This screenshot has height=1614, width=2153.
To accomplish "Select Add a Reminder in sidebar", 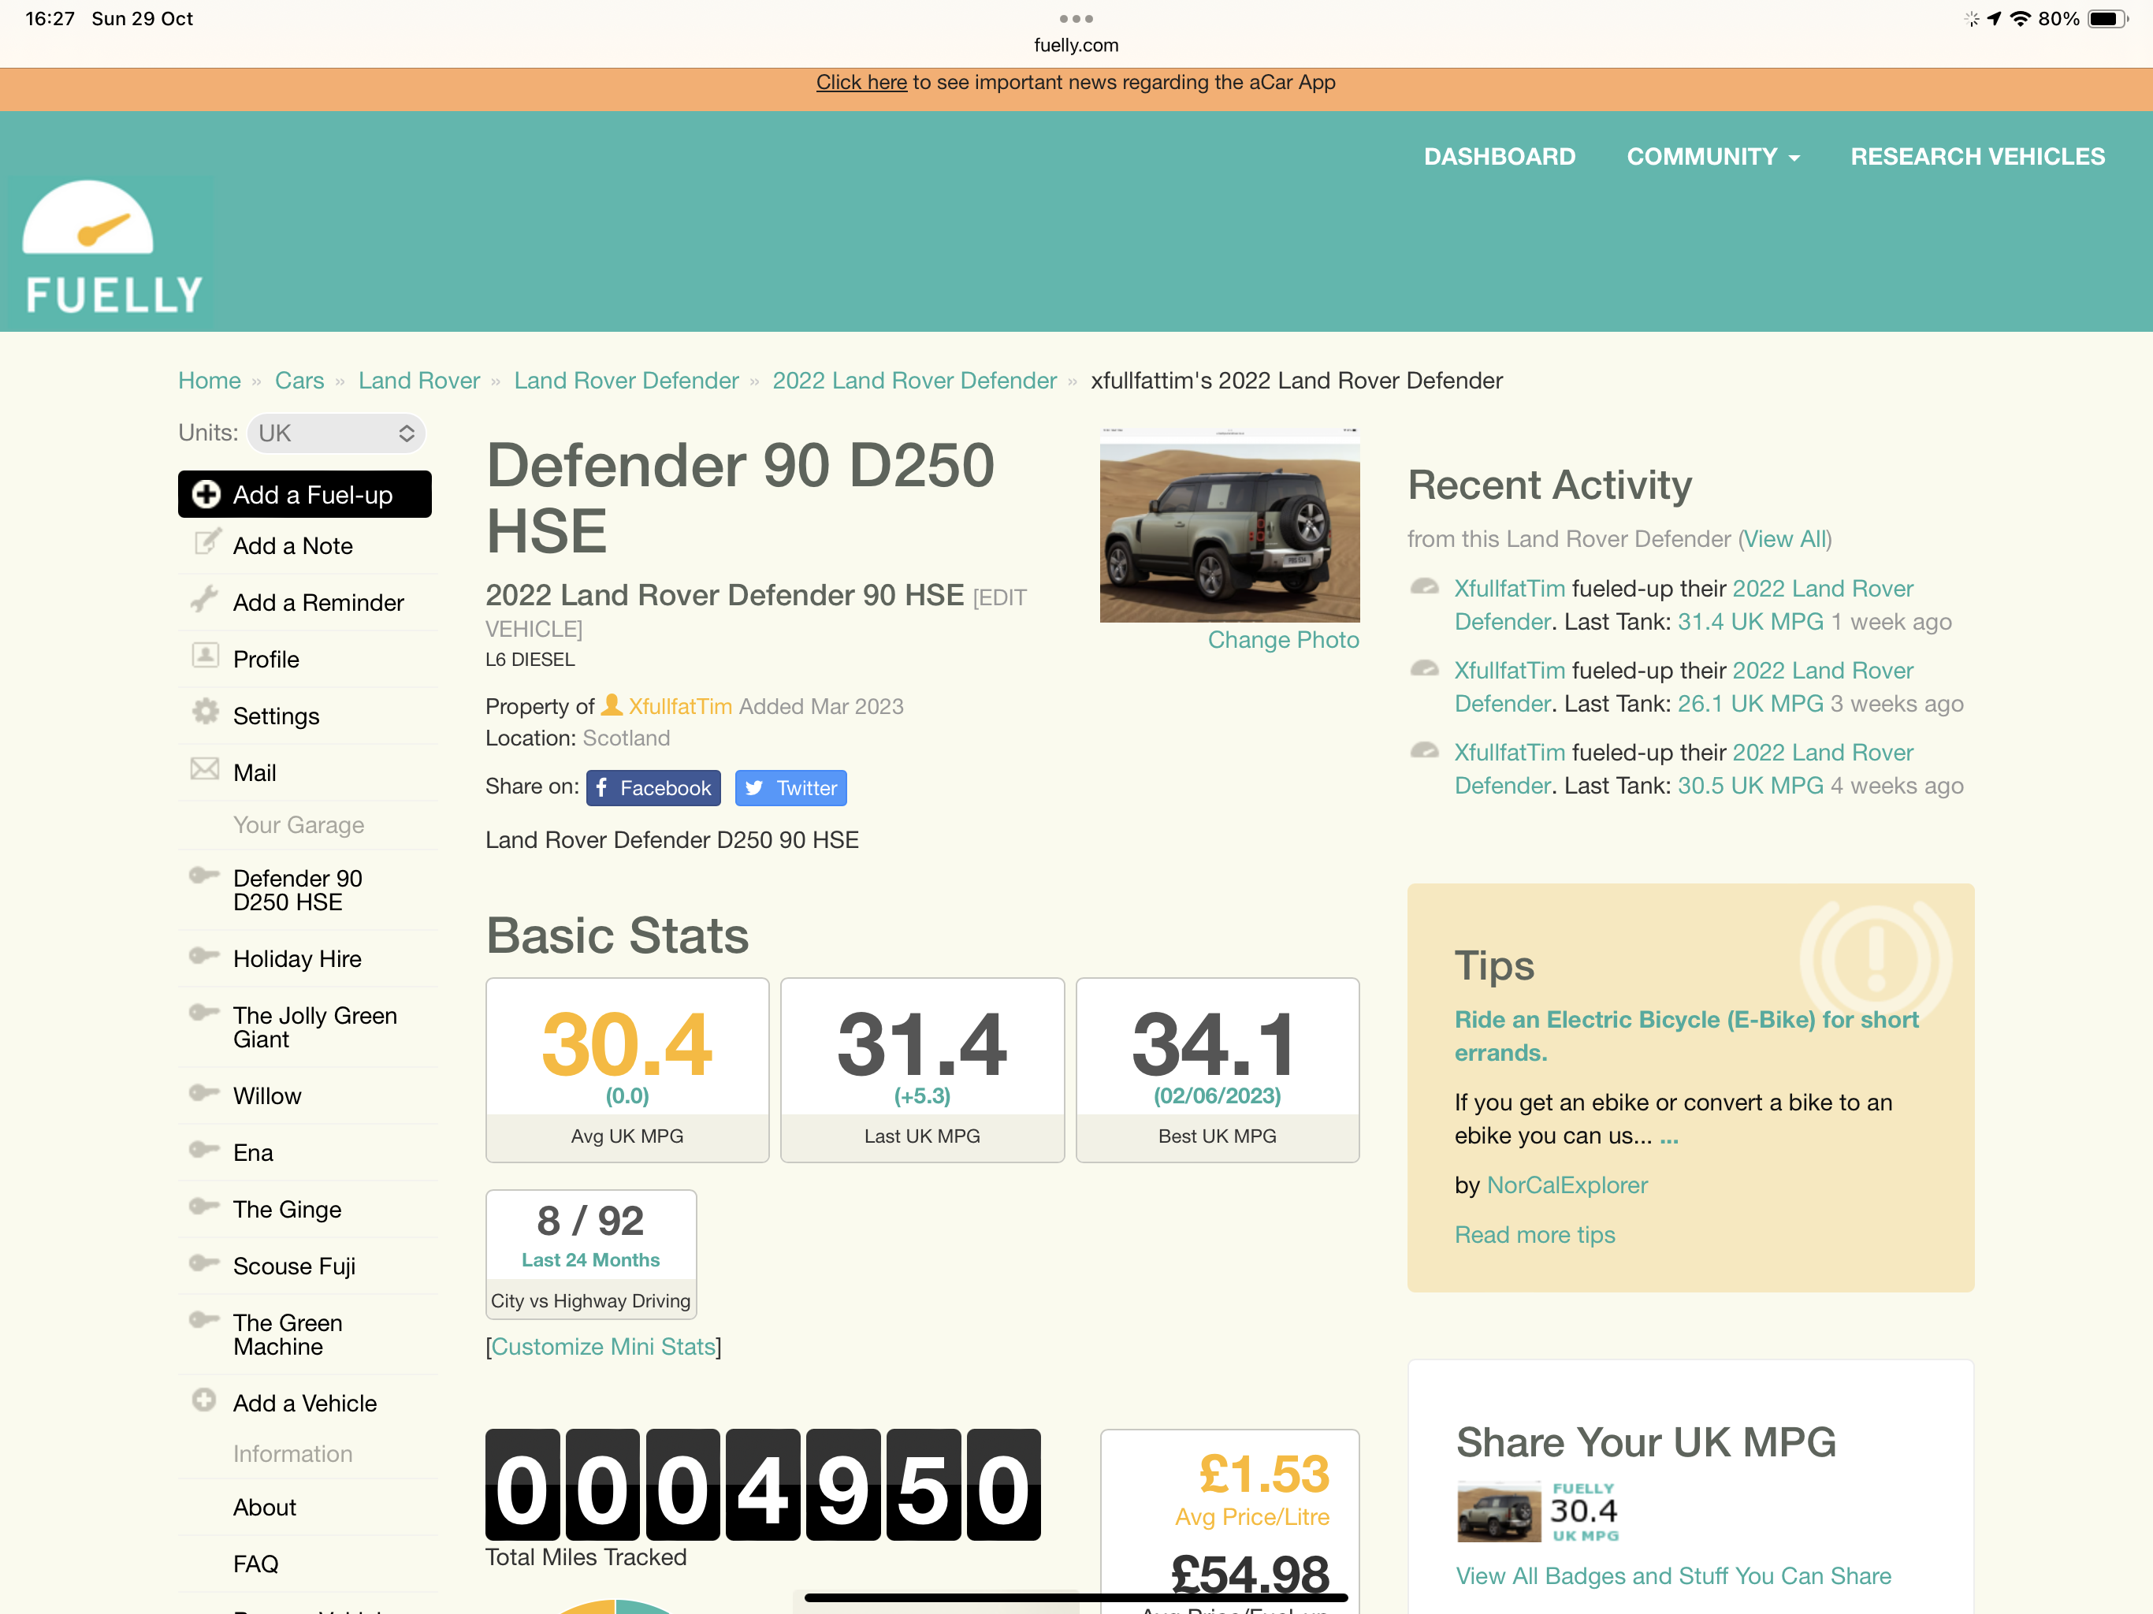I will pos(318,603).
